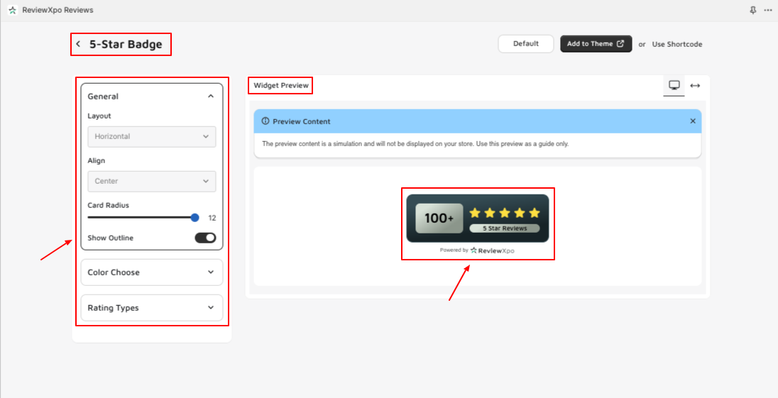Switch to full-width preview arrows icon
Screen dimensions: 778x398
tap(695, 85)
